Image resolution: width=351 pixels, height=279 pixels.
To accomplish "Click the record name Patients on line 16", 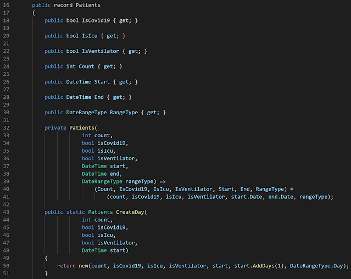I will tap(88, 5).
